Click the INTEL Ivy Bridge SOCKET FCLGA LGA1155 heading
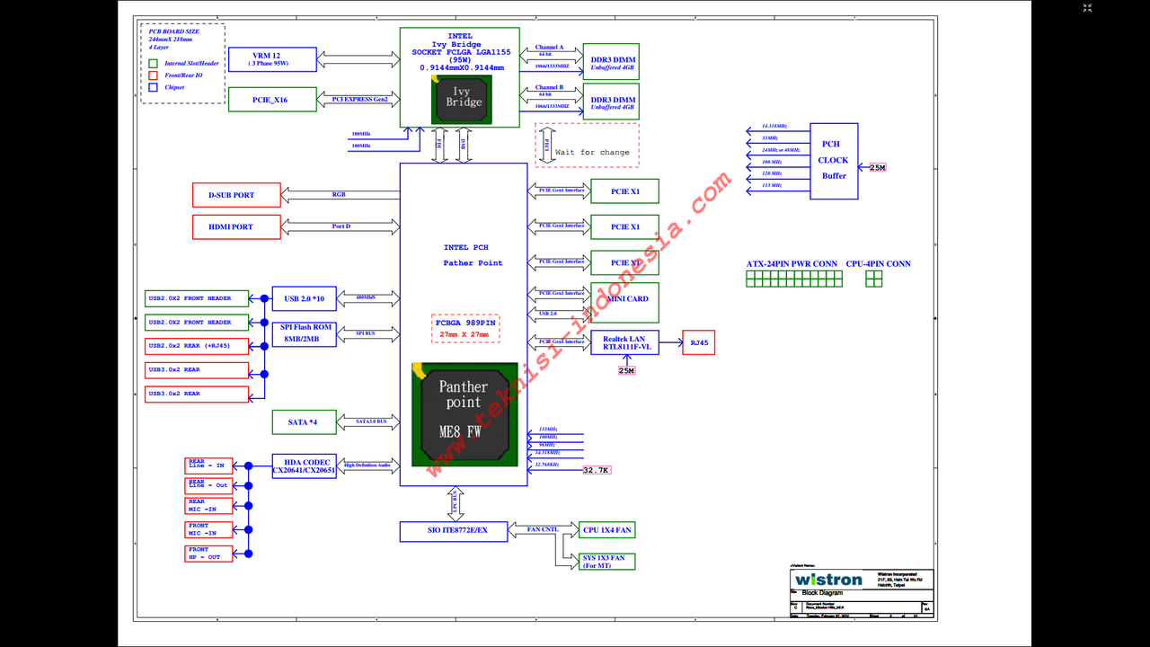The width and height of the screenshot is (1150, 647). coord(461,52)
